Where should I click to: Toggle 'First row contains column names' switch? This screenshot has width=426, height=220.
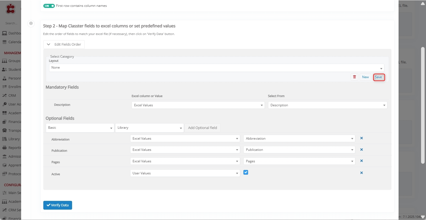49,6
